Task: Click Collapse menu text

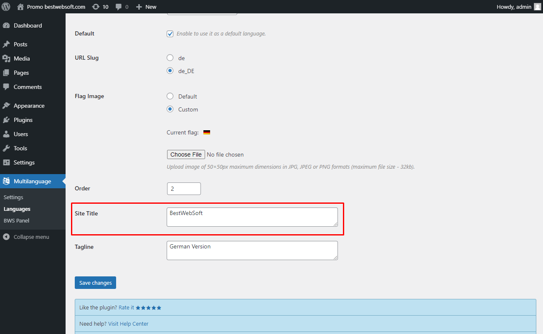Action: click(31, 237)
